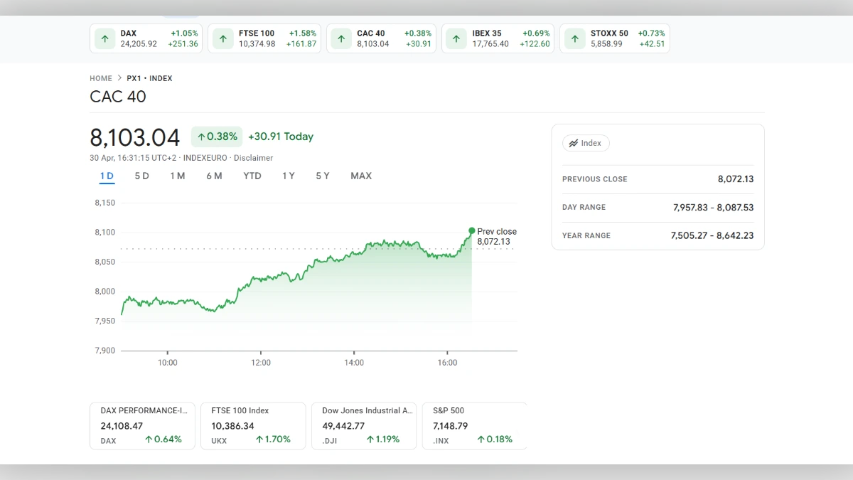This screenshot has height=480, width=853.
Task: Open the MAX time range view
Action: [361, 176]
